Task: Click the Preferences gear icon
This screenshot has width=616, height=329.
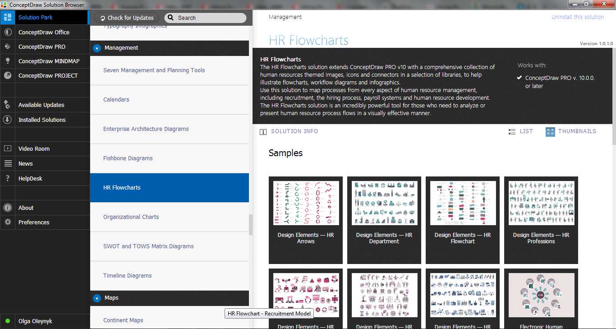Action: [x=7, y=222]
